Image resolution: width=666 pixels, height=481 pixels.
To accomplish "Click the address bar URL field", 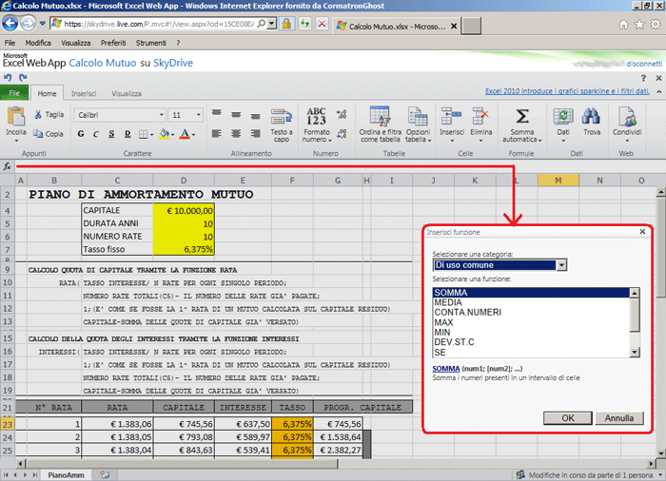I will tap(159, 24).
